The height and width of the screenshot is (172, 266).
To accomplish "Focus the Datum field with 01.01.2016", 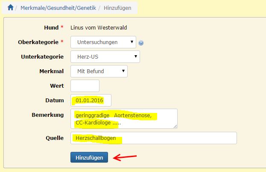I will [x=91, y=101].
